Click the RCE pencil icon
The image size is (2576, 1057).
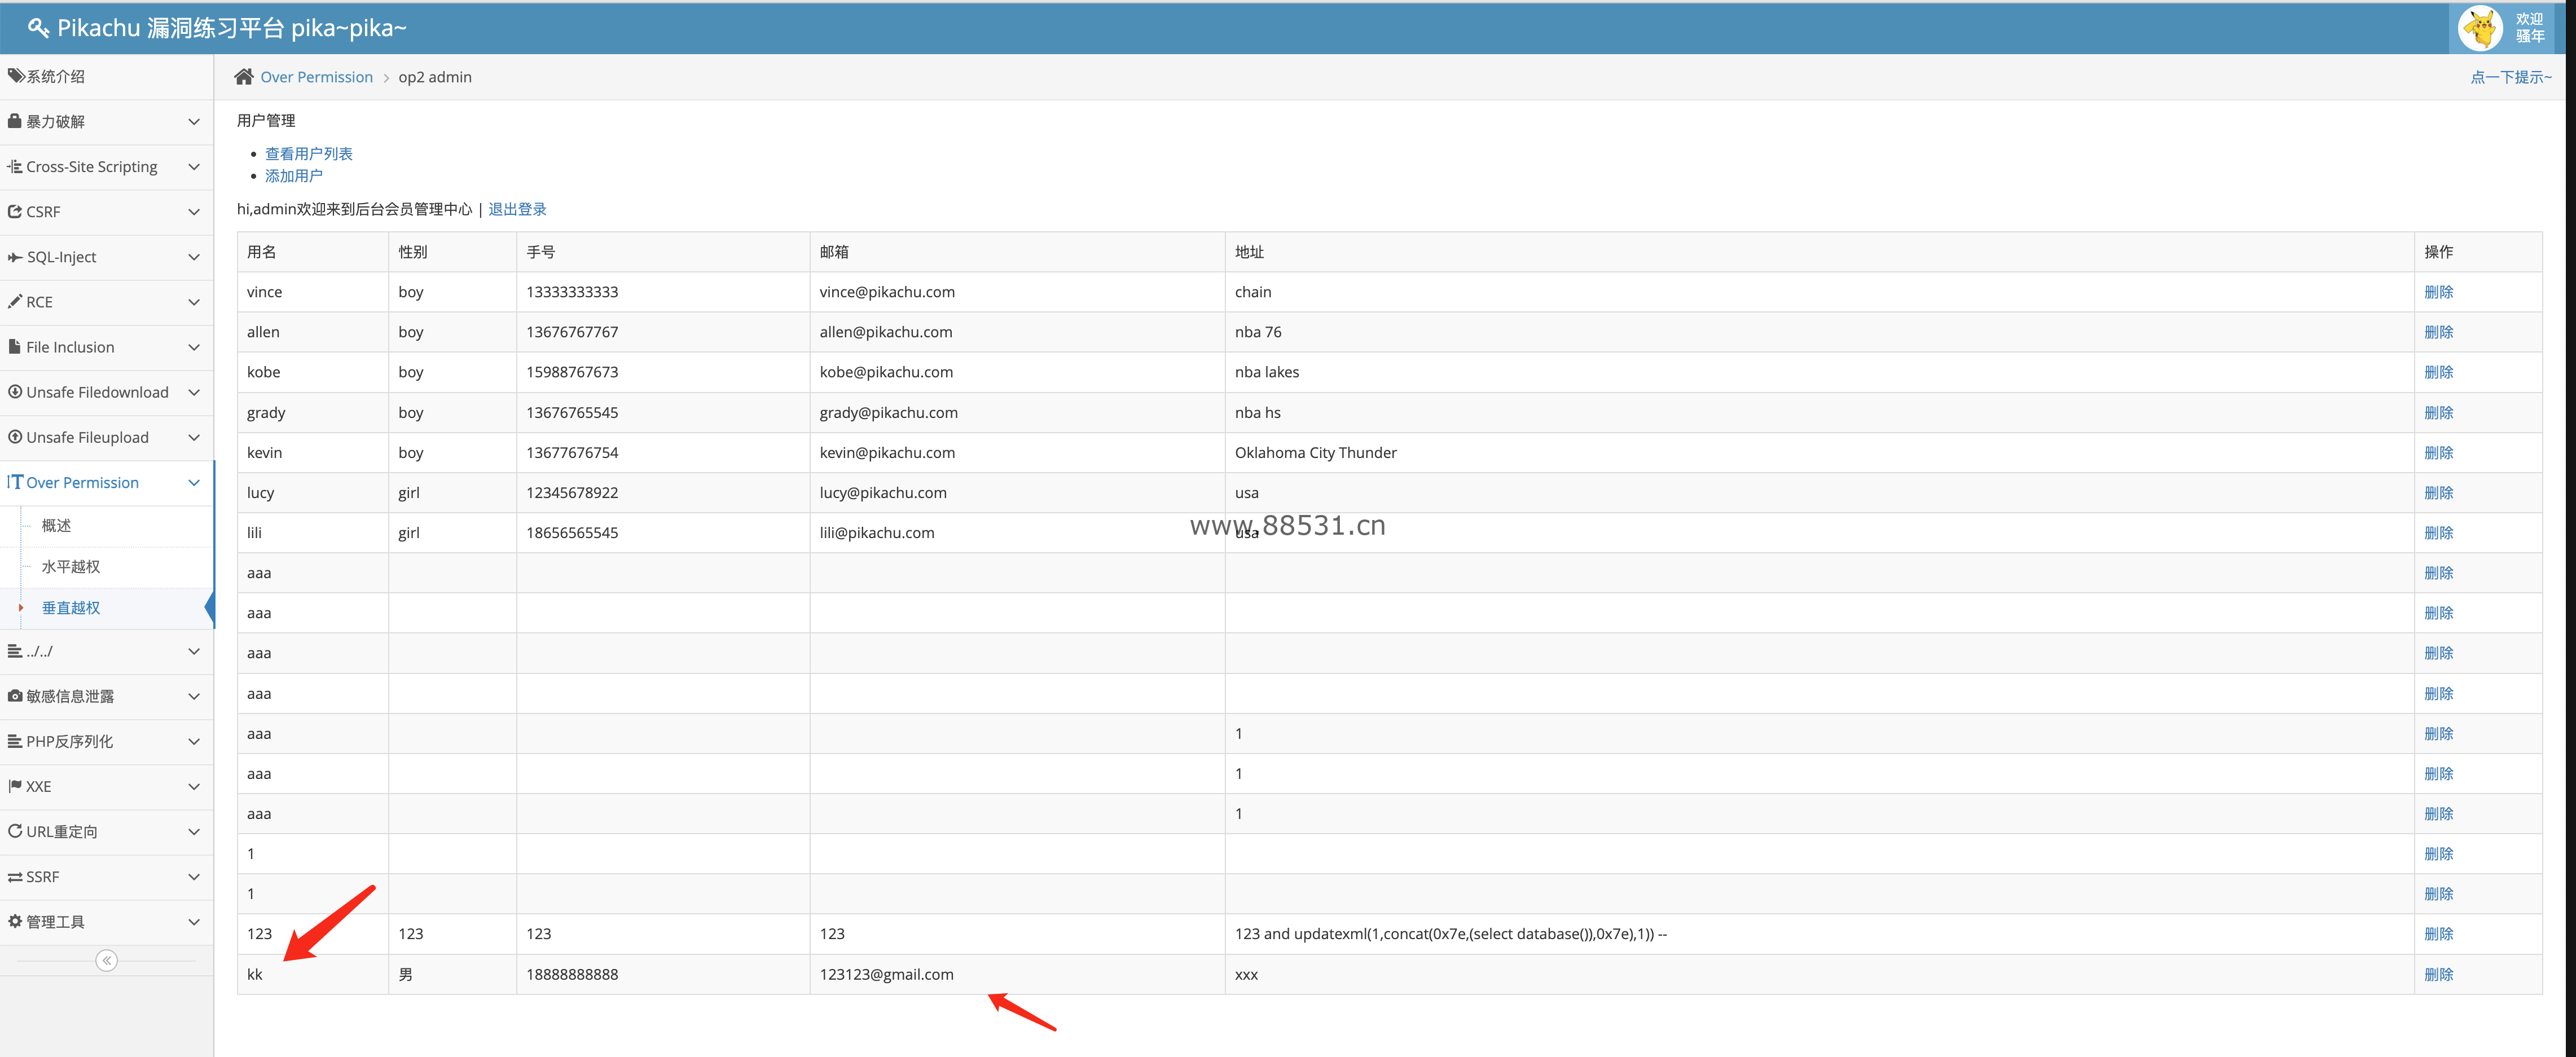click(x=15, y=302)
